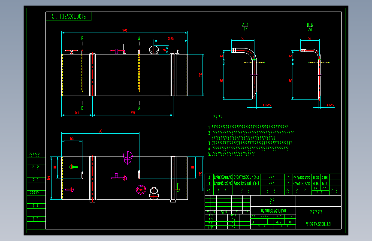
Task: Select the 300 dimension in the A-A section
Action: 221,81
